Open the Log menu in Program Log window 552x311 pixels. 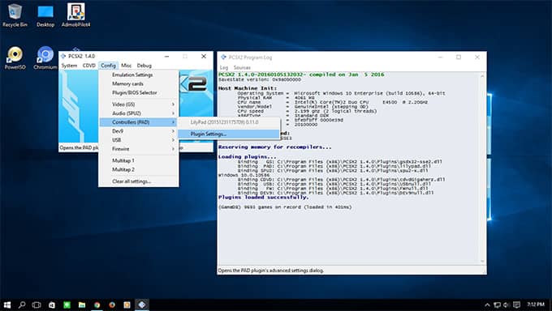click(224, 67)
